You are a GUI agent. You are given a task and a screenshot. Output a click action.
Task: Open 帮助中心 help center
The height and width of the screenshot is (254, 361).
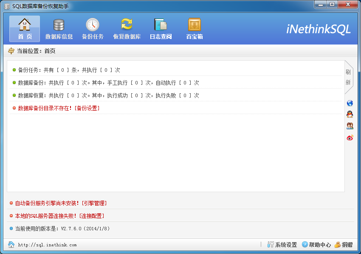coord(316,245)
